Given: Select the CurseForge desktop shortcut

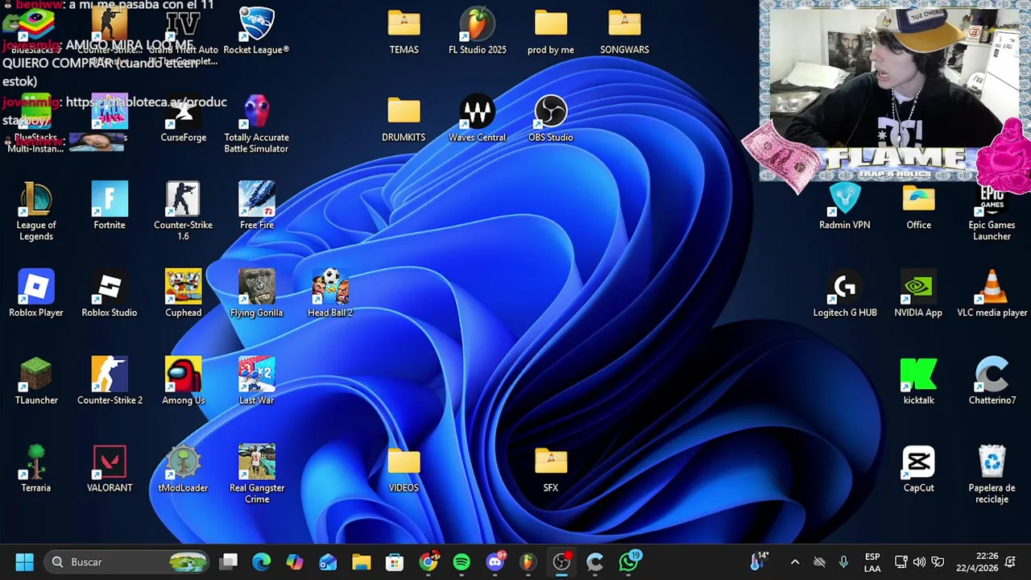Looking at the screenshot, I should (x=183, y=119).
